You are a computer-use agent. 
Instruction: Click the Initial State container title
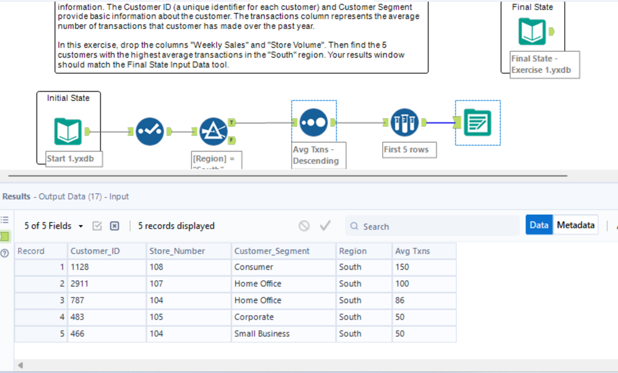[x=68, y=98]
